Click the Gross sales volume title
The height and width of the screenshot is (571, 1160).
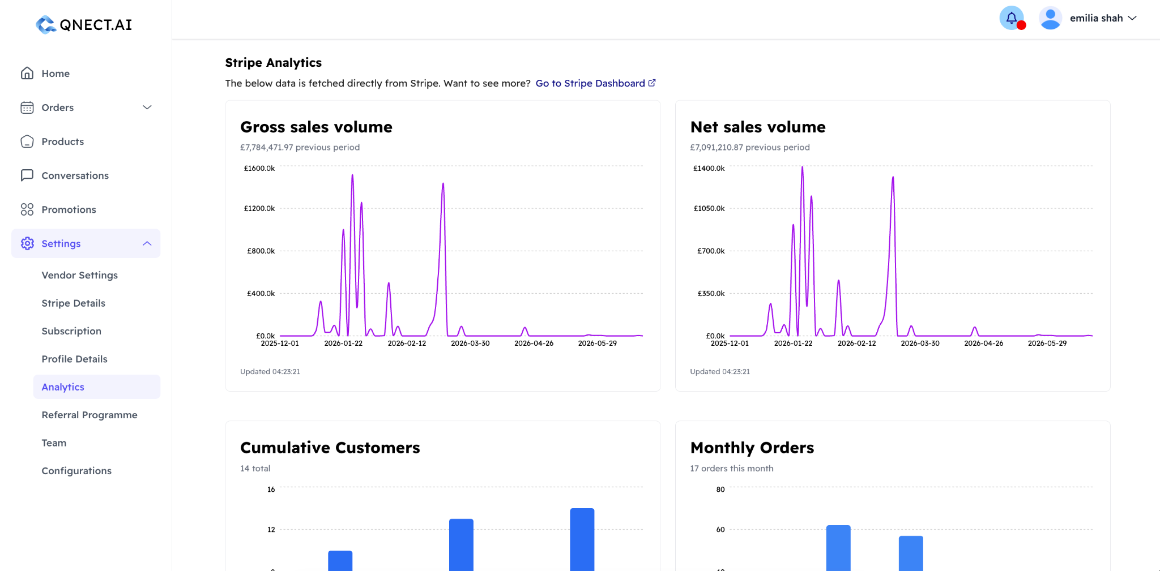[x=316, y=127]
